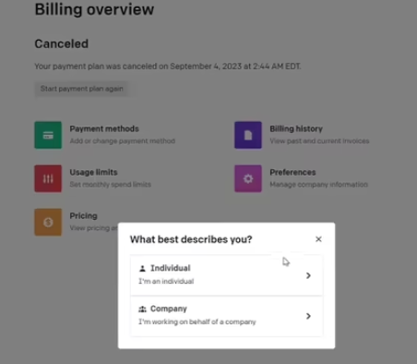
Task: Open the Pricing link
Action: [x=83, y=216]
